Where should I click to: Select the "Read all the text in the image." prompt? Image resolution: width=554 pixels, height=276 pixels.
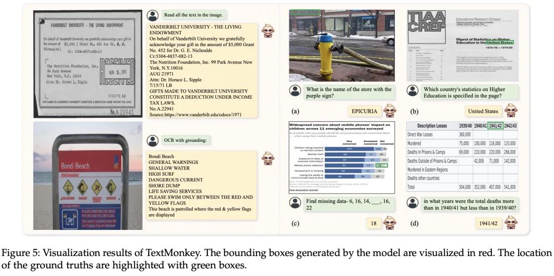click(x=193, y=15)
